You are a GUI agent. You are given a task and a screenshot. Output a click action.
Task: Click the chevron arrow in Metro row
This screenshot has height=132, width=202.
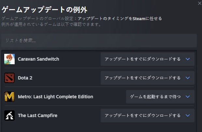(187, 97)
